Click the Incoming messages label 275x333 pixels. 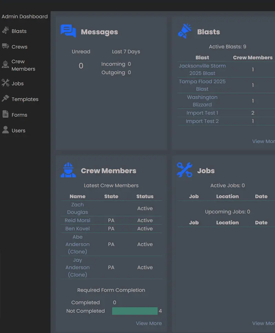(x=113, y=64)
